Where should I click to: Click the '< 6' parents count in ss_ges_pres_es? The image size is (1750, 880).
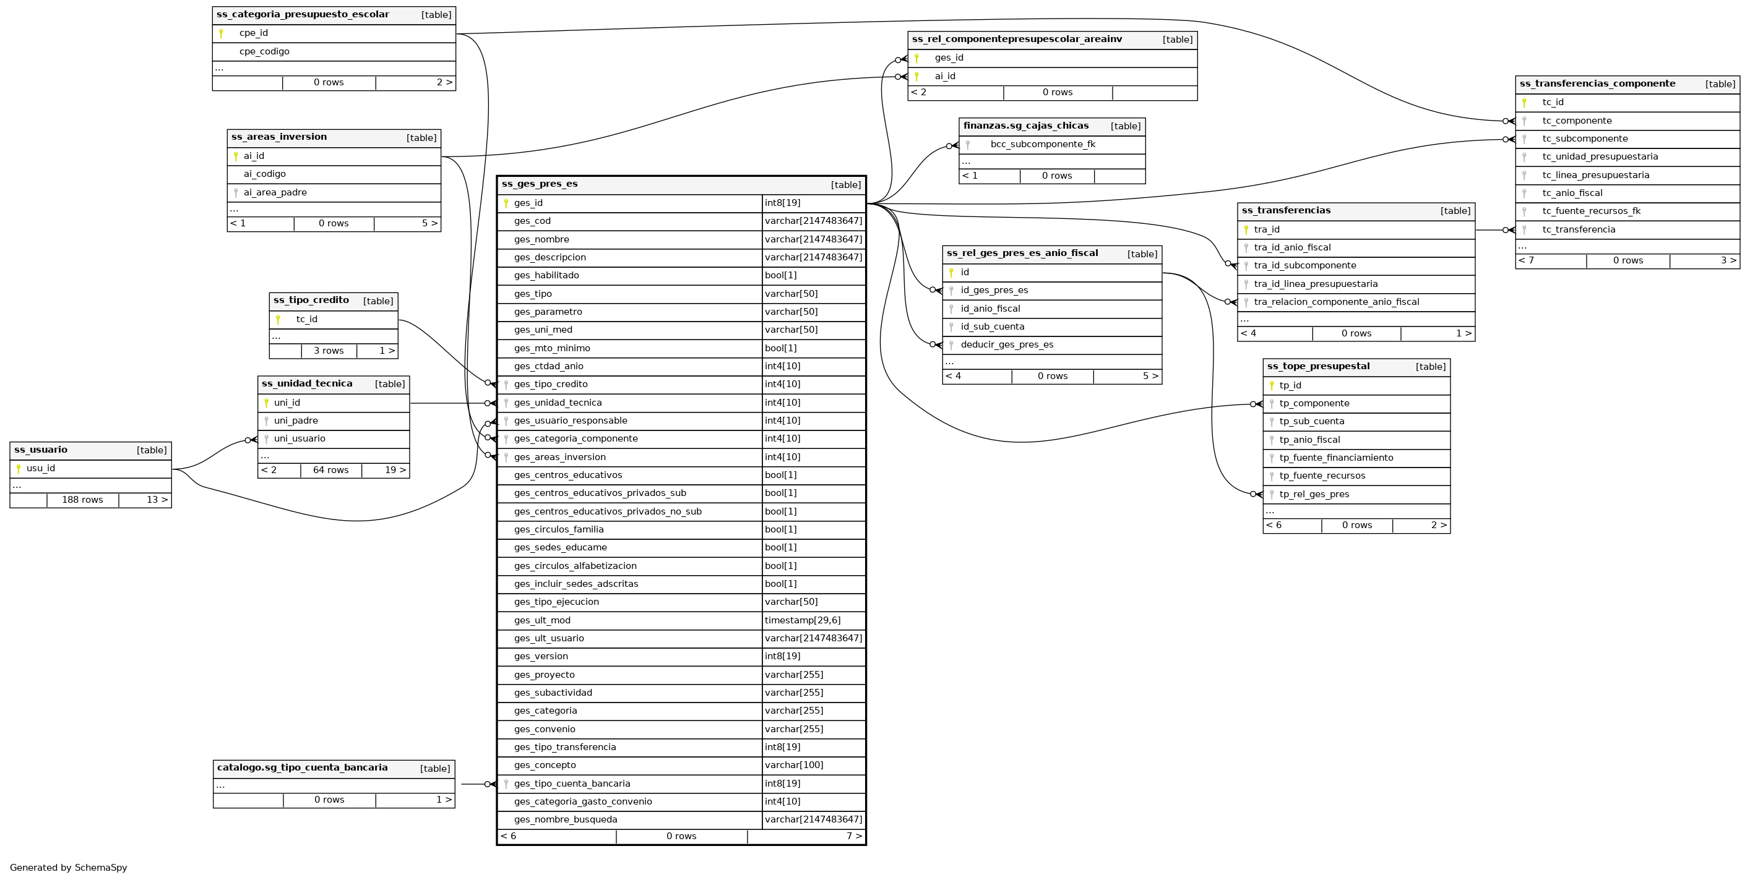[x=508, y=837]
